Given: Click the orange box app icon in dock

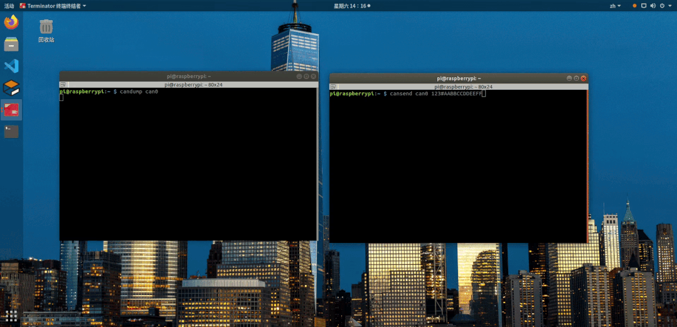Looking at the screenshot, I should tap(11, 88).
